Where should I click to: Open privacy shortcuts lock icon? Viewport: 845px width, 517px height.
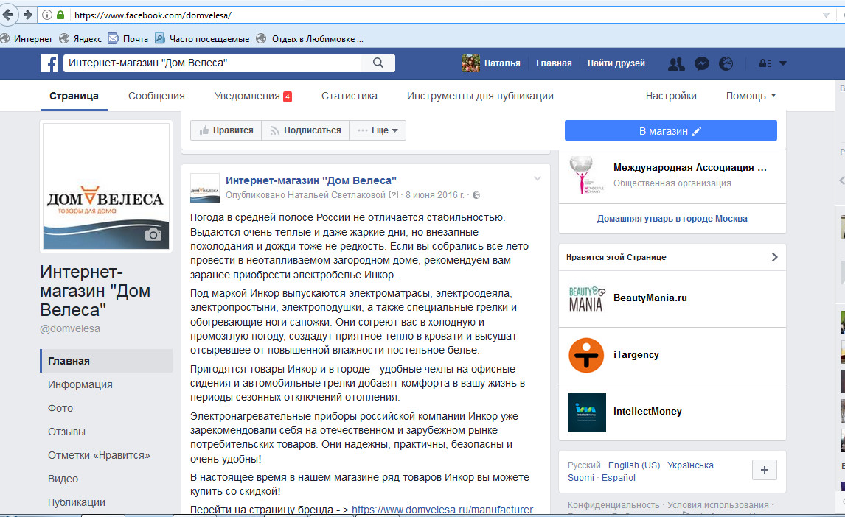click(x=765, y=63)
